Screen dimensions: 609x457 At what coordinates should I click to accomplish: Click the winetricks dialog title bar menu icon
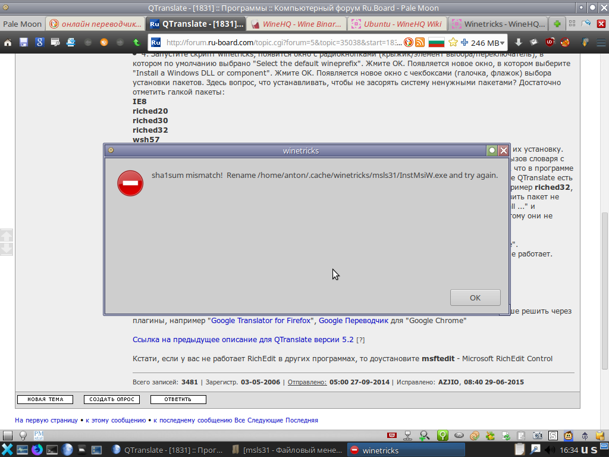[111, 151]
